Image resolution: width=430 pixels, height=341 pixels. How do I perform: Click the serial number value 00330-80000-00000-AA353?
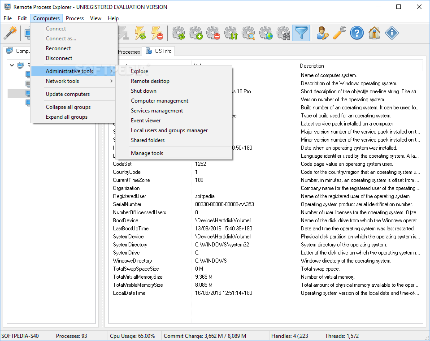point(225,204)
